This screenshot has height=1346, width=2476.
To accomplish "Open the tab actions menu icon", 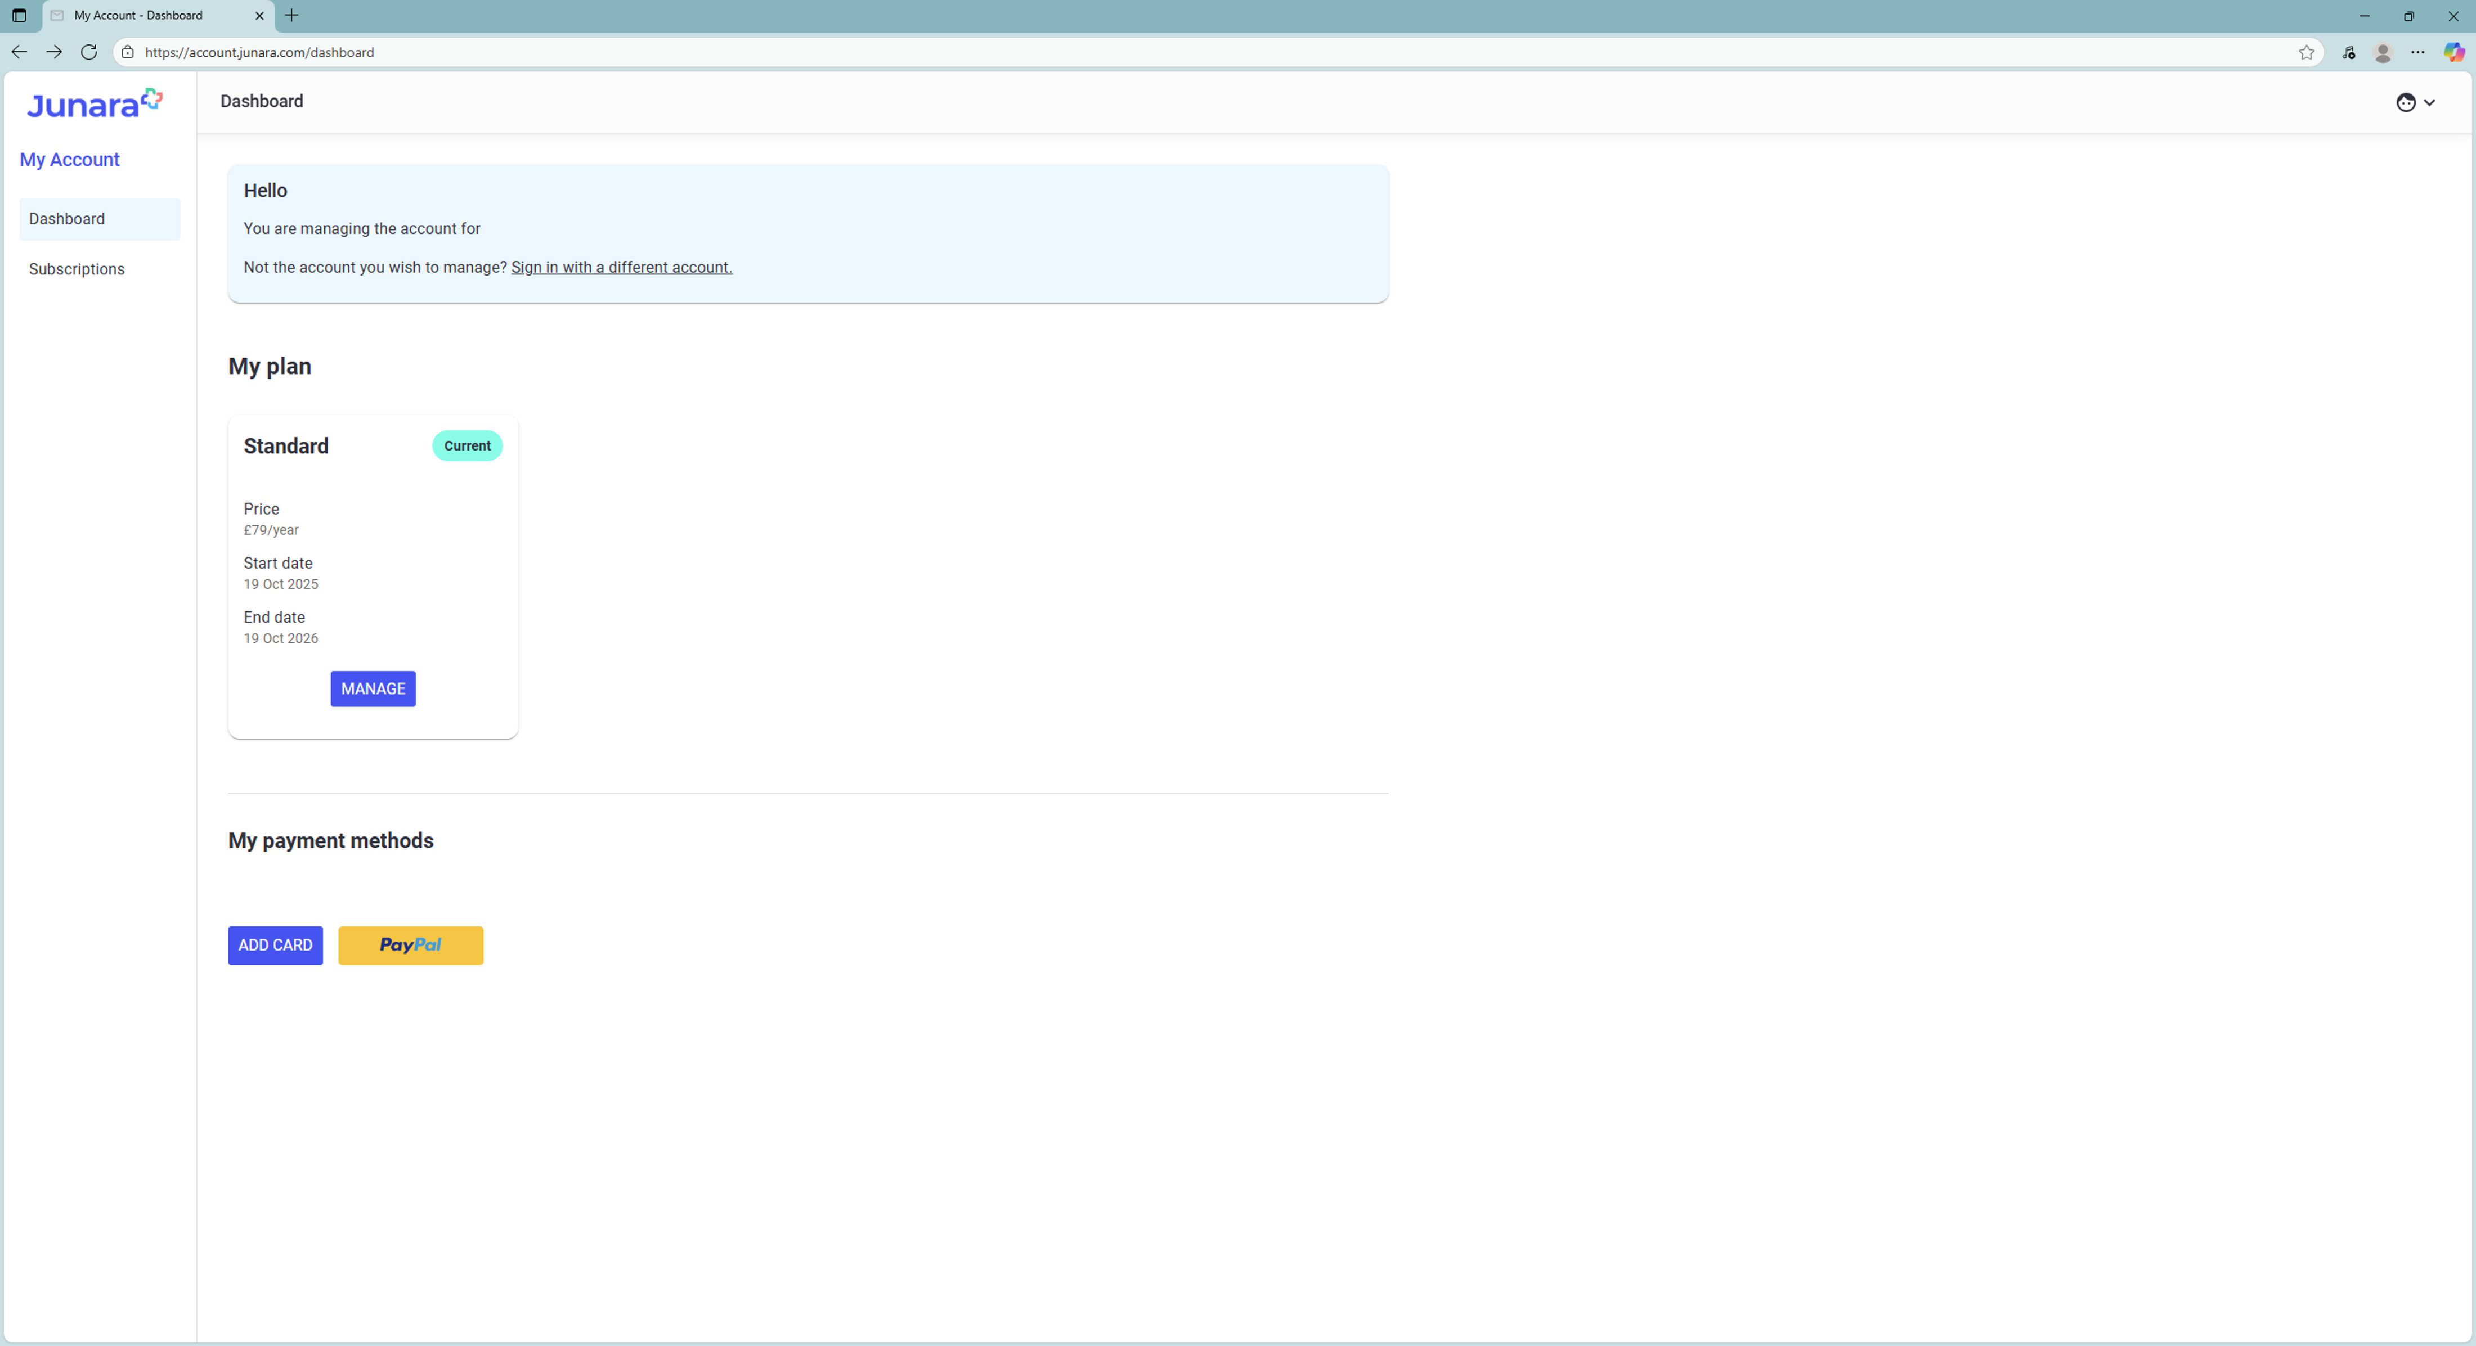I will click(x=19, y=15).
